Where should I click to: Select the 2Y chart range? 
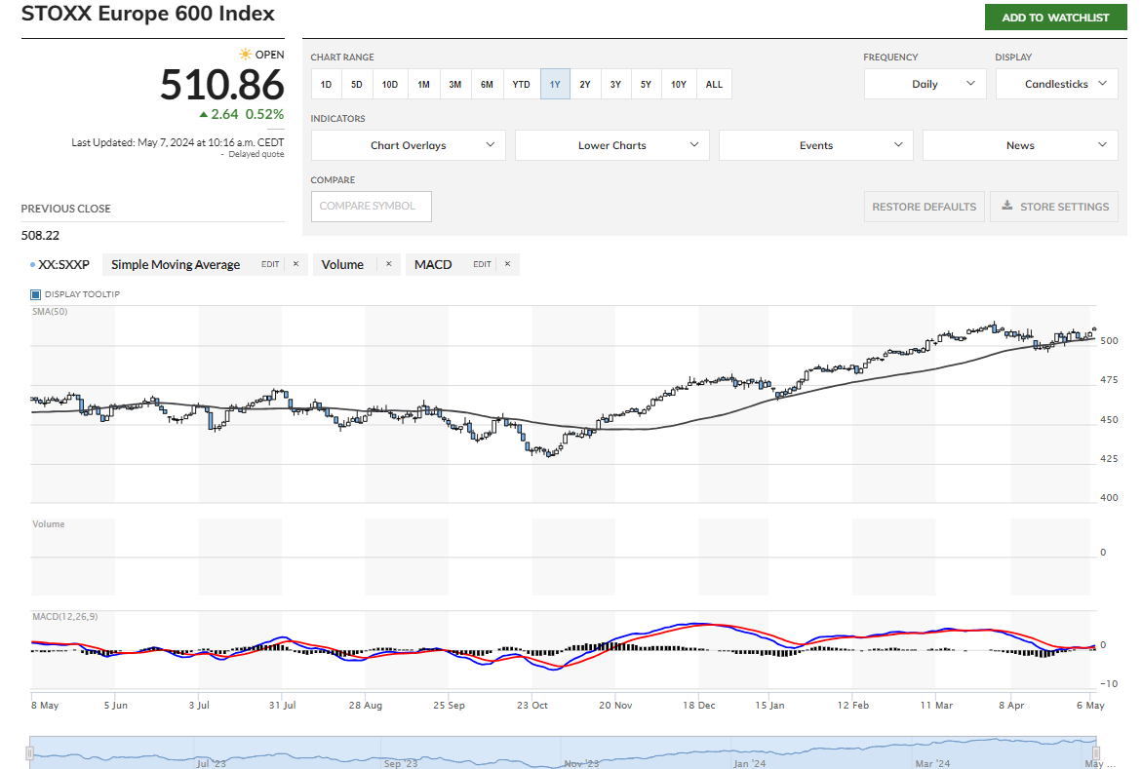point(585,85)
